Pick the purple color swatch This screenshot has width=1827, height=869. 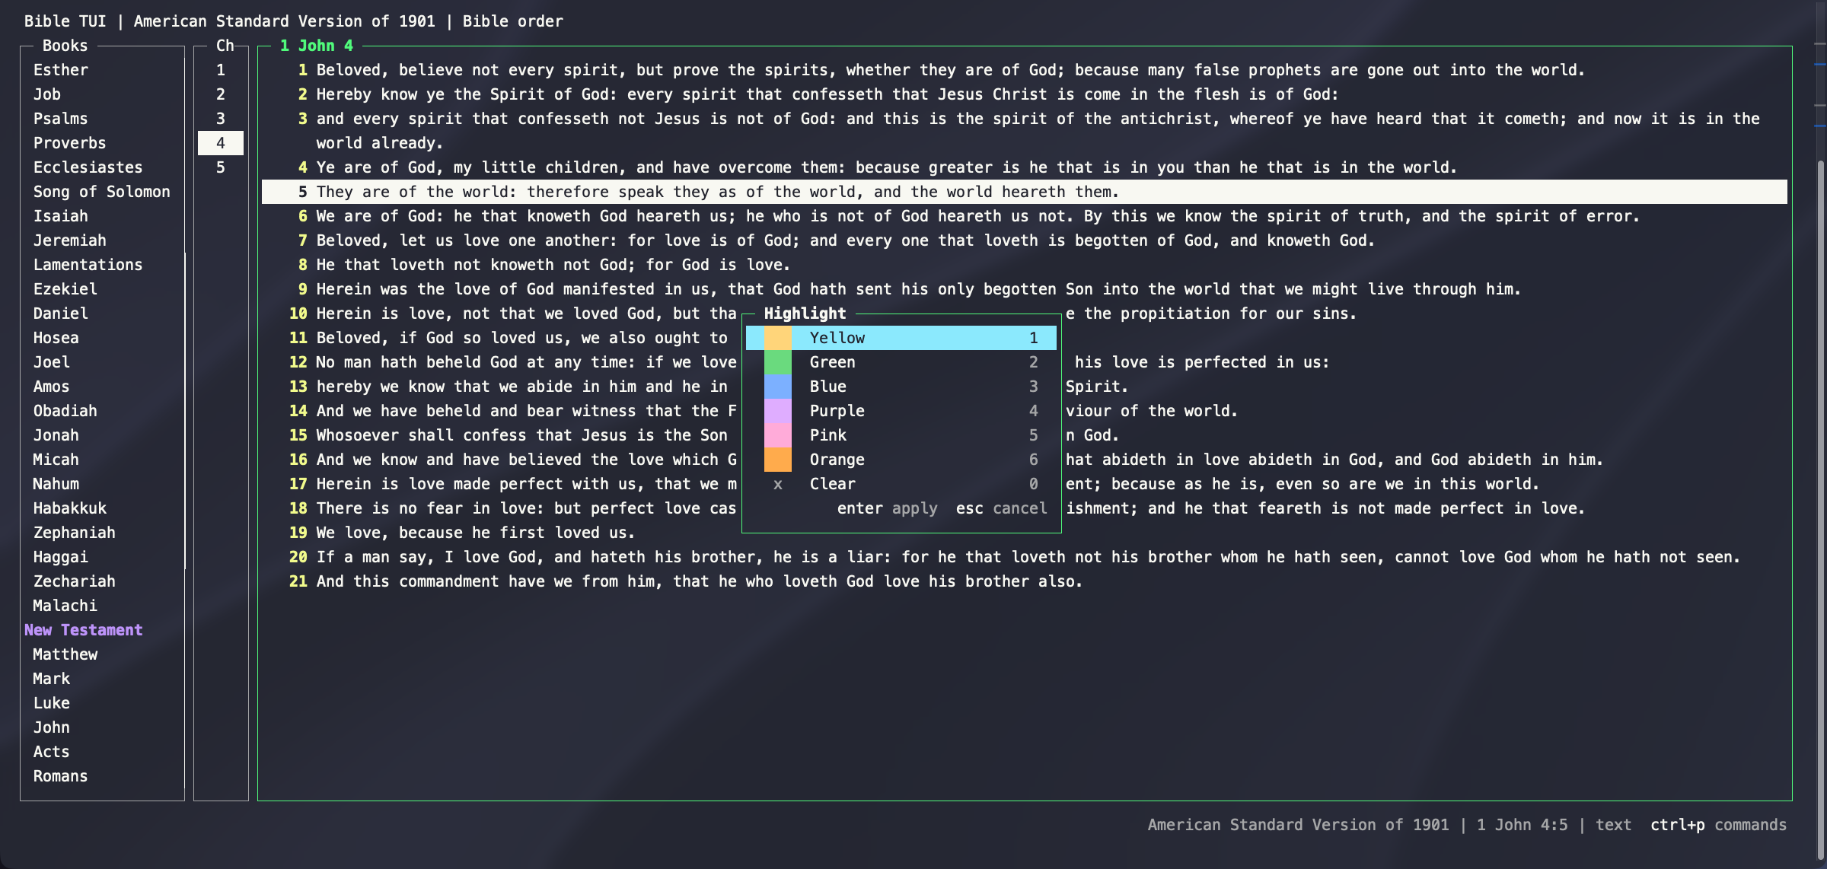click(777, 411)
